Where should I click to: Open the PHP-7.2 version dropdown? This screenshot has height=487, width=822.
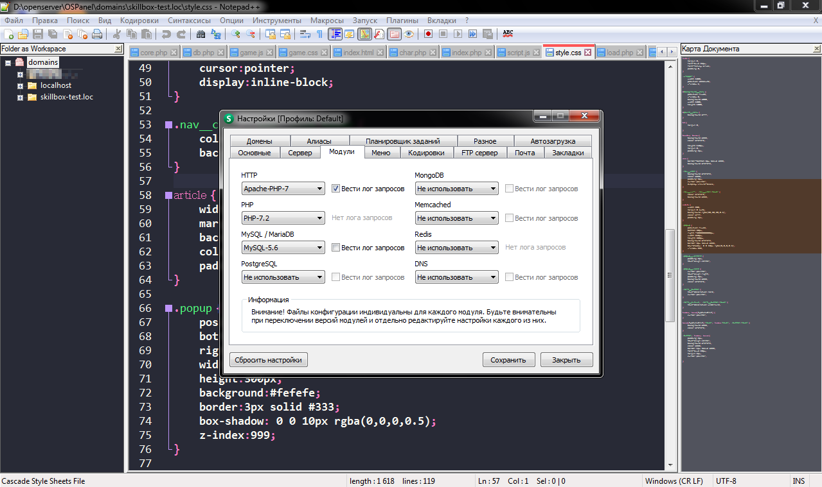(283, 218)
